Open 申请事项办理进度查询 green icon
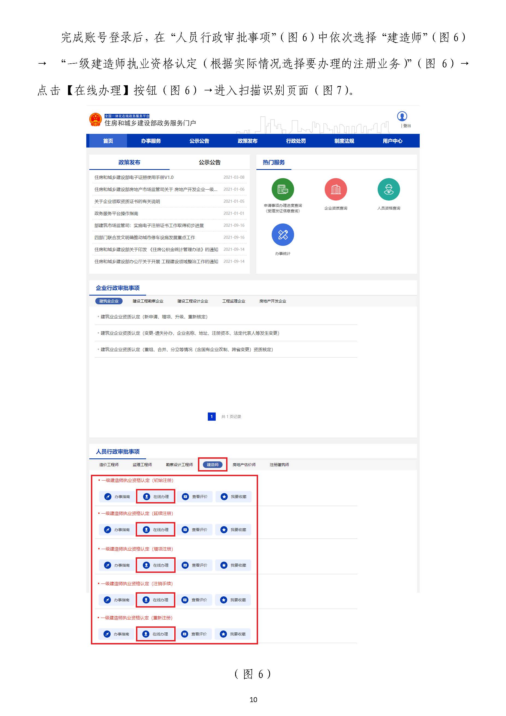506x716 pixels. pyautogui.click(x=282, y=189)
